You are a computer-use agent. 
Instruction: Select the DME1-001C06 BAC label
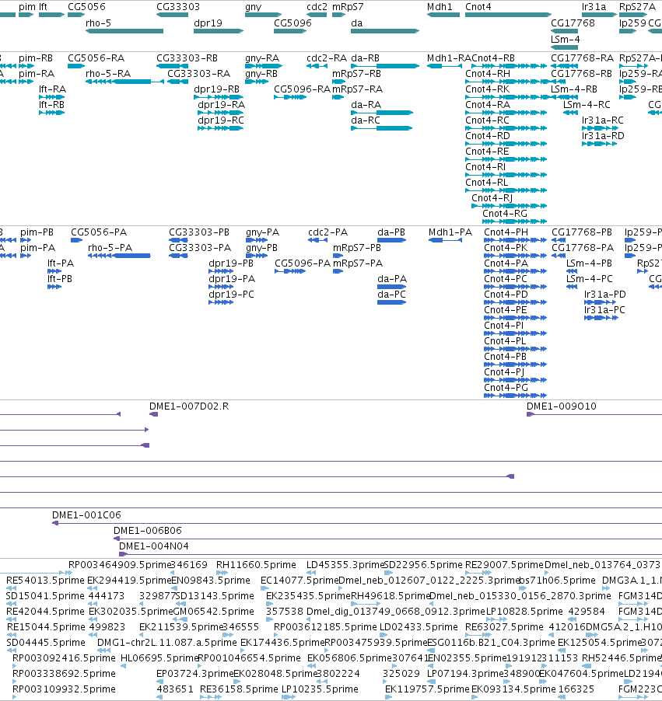click(86, 514)
